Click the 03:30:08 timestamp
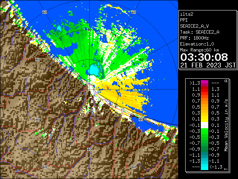238x179 pixels. click(x=204, y=57)
